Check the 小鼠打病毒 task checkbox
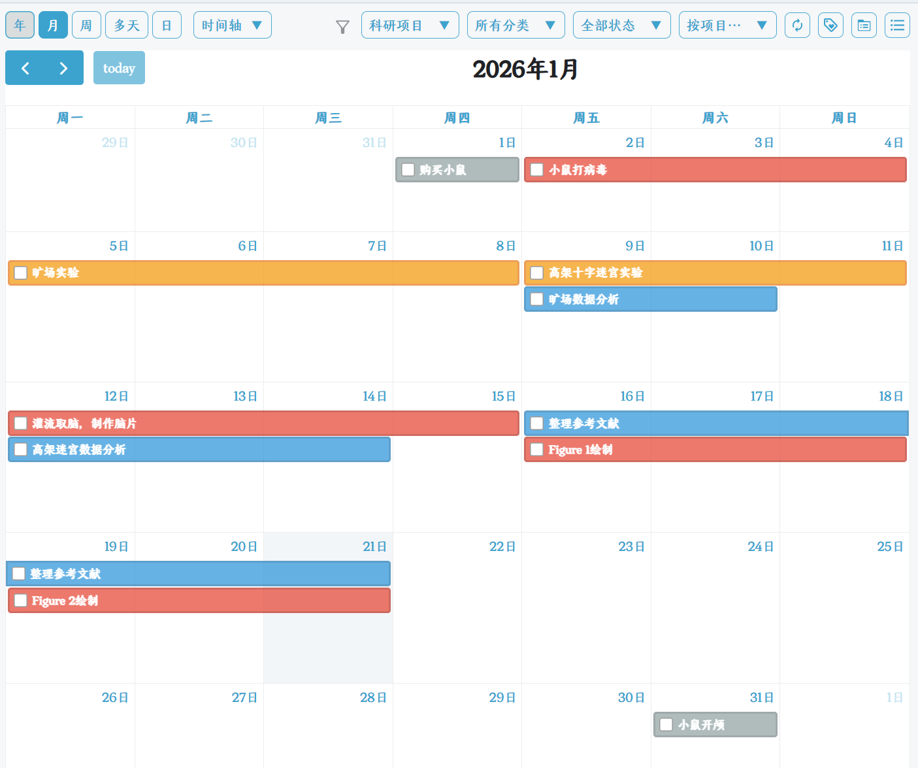This screenshot has height=768, width=918. pyautogui.click(x=537, y=170)
